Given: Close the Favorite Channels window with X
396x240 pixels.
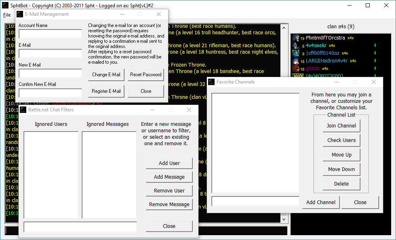Looking at the screenshot, I should coord(374,82).
